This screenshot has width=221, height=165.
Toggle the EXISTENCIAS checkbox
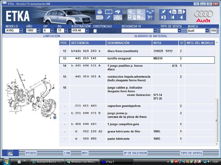[95, 31]
